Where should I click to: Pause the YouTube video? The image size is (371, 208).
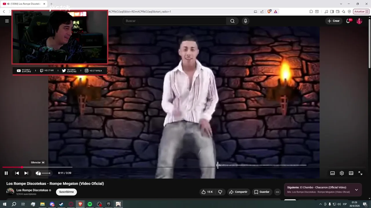pyautogui.click(x=6, y=173)
